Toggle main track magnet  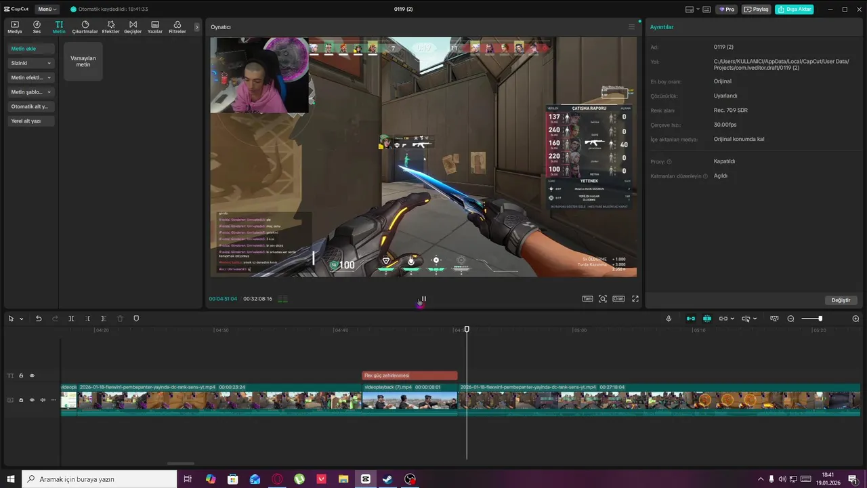(x=691, y=319)
